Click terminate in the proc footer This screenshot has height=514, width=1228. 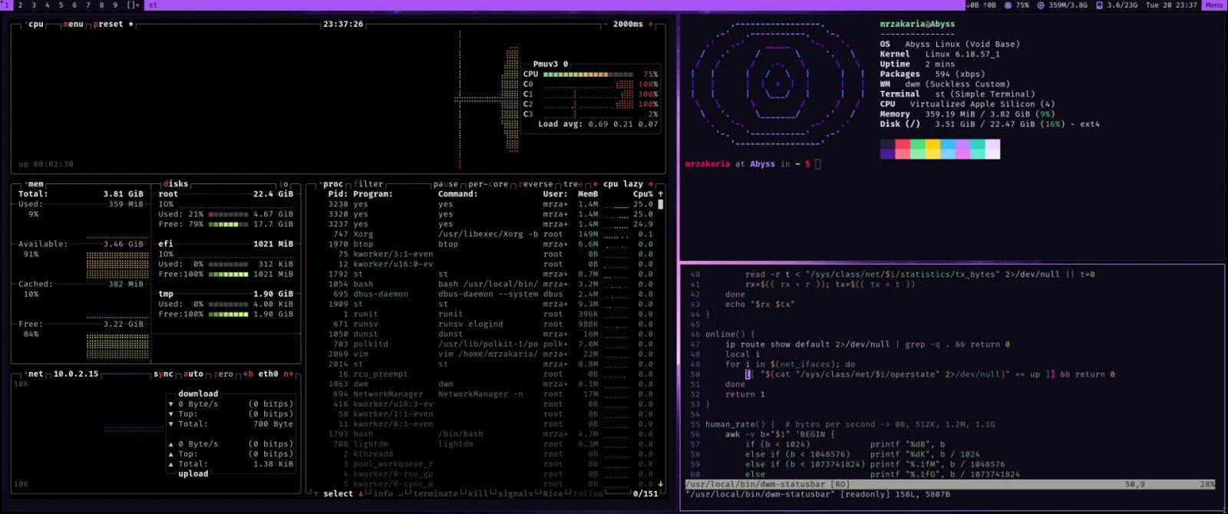click(435, 493)
